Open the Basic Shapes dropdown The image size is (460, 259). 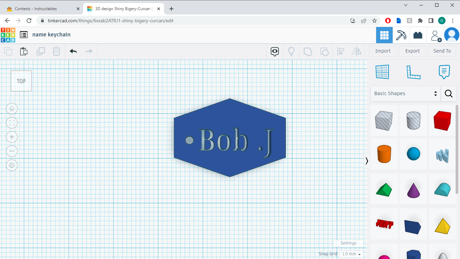point(405,93)
